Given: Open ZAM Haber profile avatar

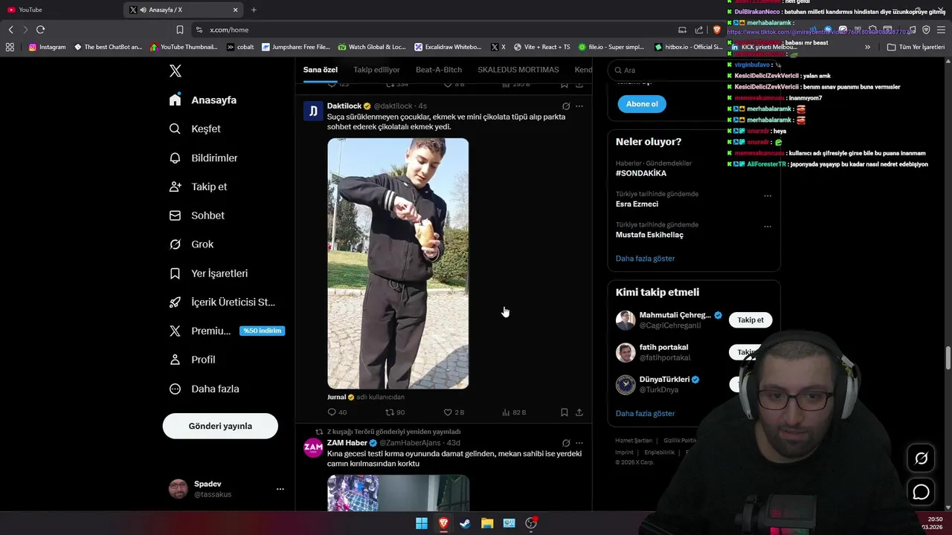Looking at the screenshot, I should (313, 448).
